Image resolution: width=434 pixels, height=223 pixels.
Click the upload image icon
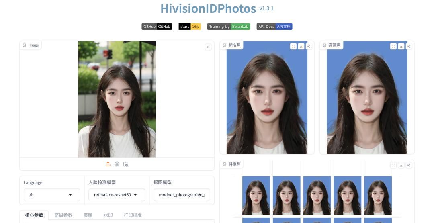pos(108,164)
